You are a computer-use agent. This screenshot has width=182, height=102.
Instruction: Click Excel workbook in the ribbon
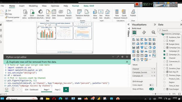pyautogui.click(x=32, y=14)
